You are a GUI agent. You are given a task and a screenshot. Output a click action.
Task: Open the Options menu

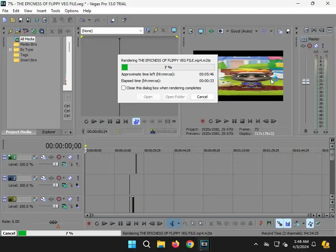pyautogui.click(x=71, y=11)
